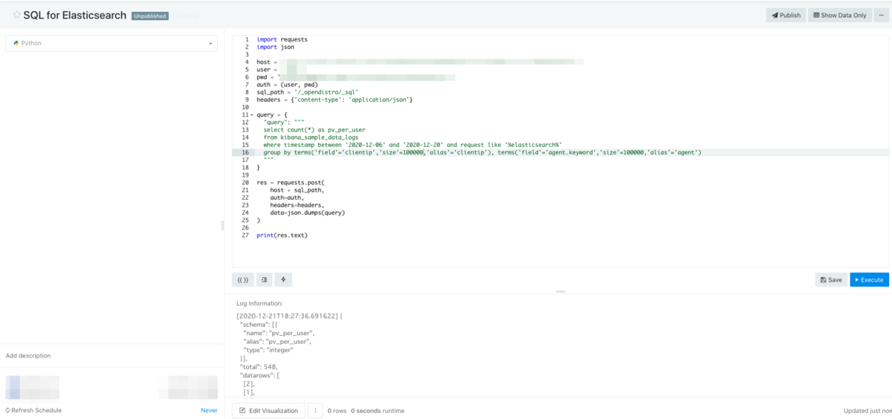Click the log timestamp 2020-12-21T18:27:36.691622

287,316
